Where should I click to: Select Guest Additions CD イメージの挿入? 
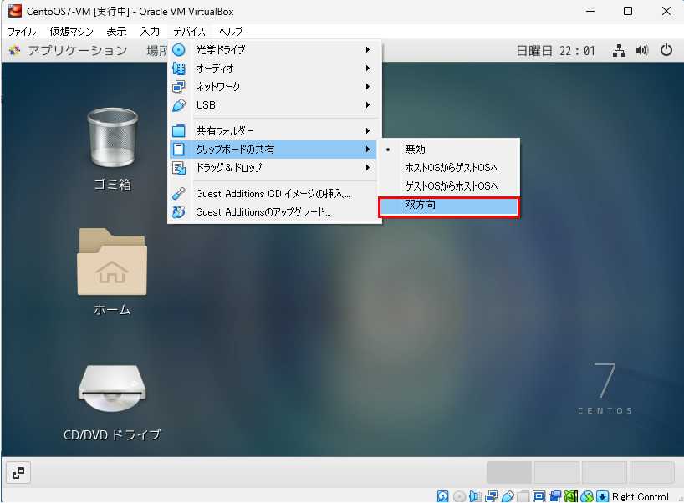[273, 194]
